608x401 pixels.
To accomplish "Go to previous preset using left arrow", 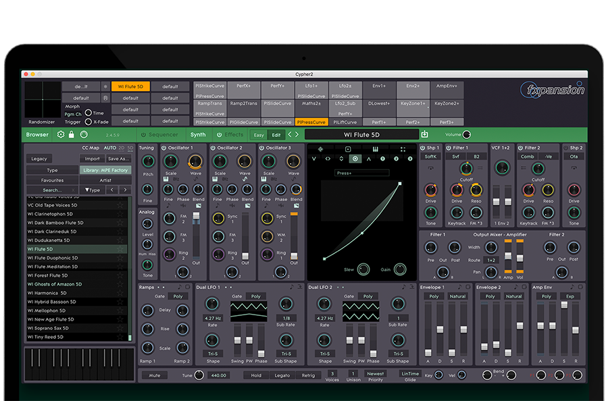I will [290, 134].
